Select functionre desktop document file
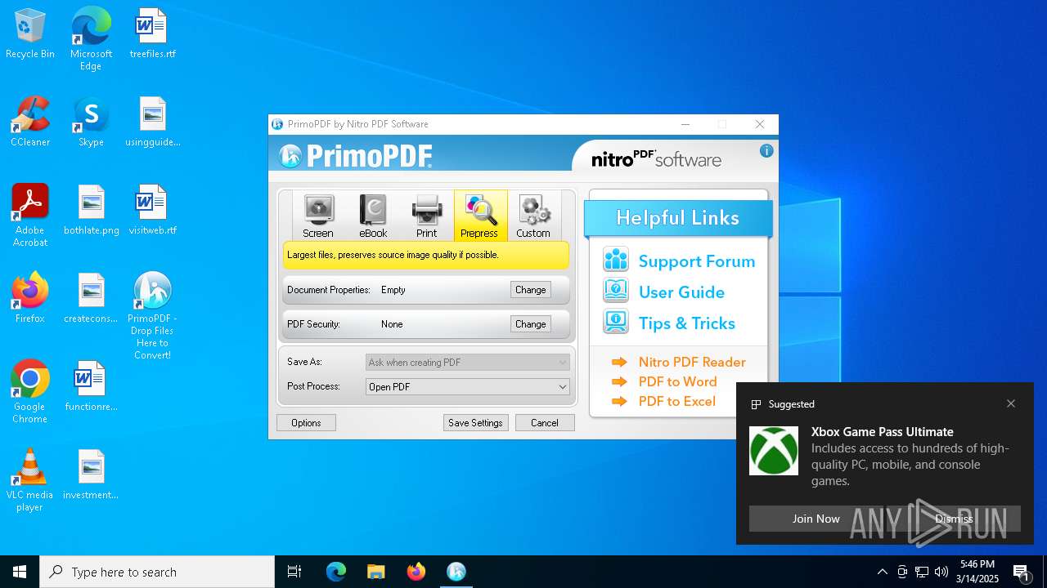Image resolution: width=1047 pixels, height=588 pixels. 91,387
